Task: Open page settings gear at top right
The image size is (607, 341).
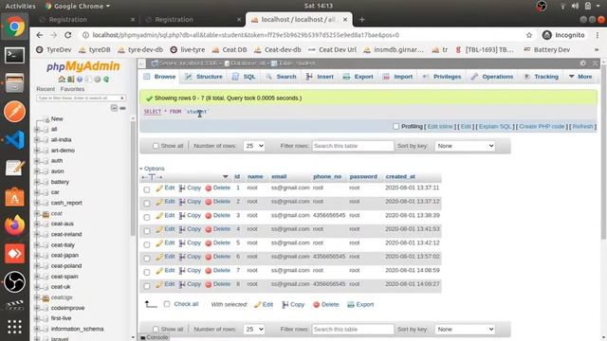Action: pyautogui.click(x=583, y=63)
